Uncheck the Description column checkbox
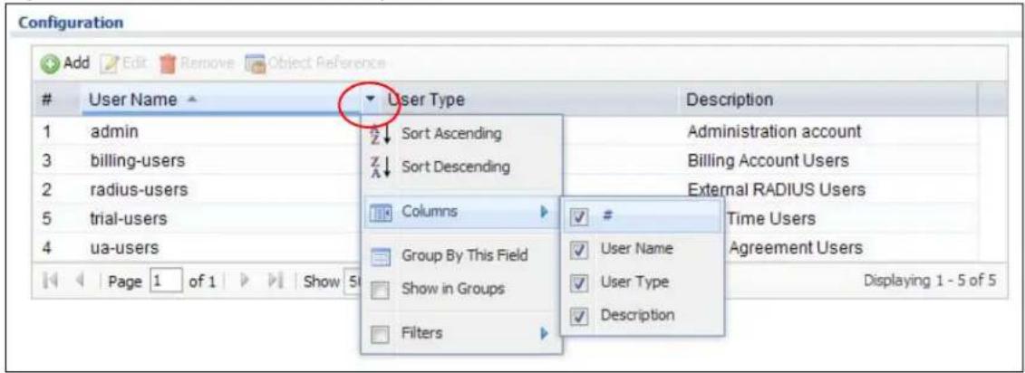 577,315
